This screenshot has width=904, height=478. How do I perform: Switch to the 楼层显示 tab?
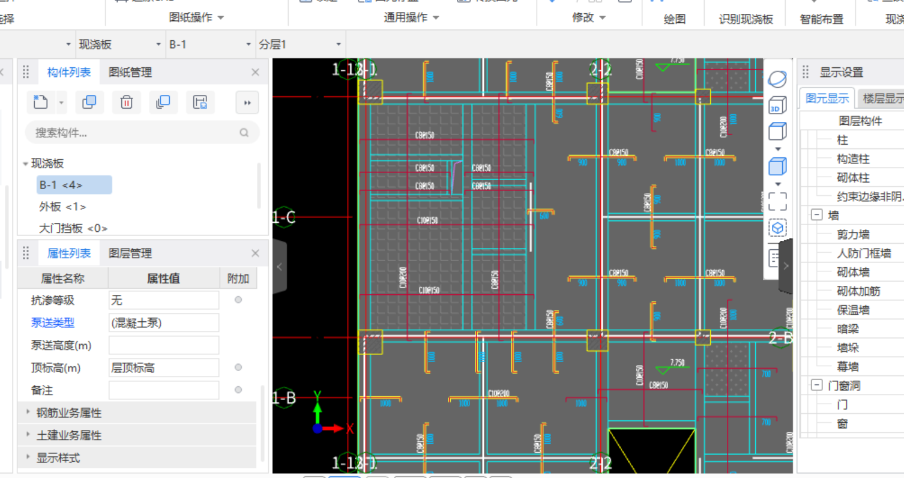click(x=882, y=98)
